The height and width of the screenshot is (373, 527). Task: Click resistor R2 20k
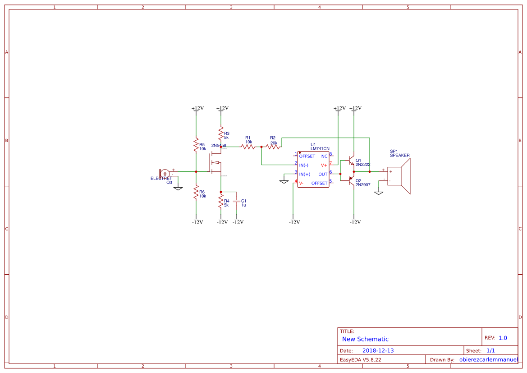(x=273, y=146)
